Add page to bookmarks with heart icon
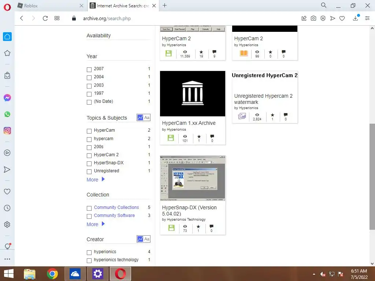The height and width of the screenshot is (281, 375). click(342, 18)
